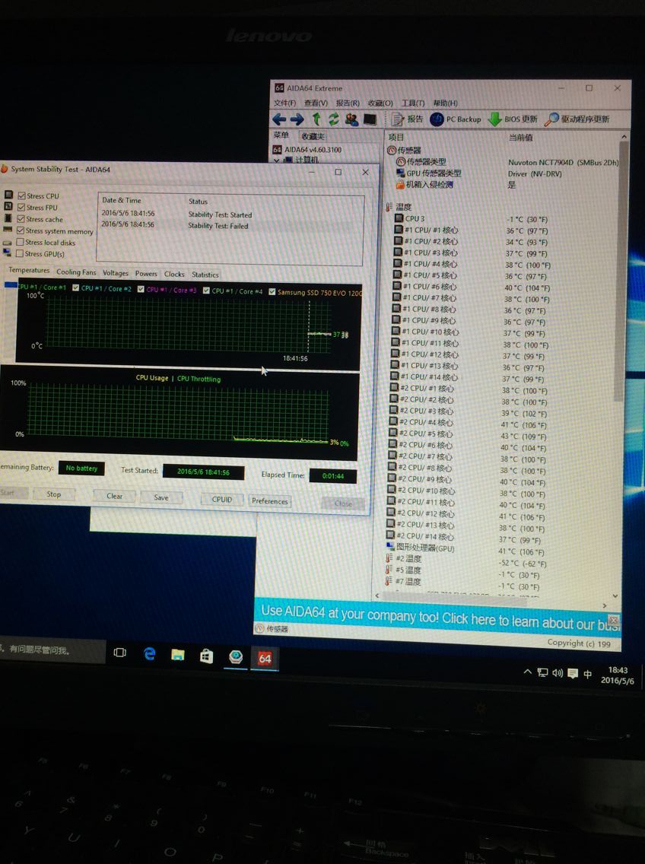645x864 pixels.
Task: Toggle CPU #1 / Core #2 graph checkbox
Action: coord(76,287)
